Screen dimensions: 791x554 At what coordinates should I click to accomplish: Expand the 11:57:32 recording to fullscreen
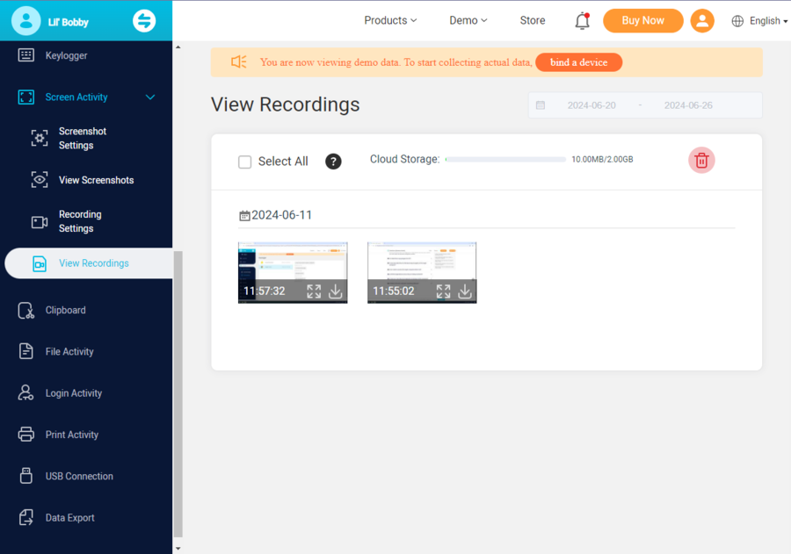[x=314, y=291]
